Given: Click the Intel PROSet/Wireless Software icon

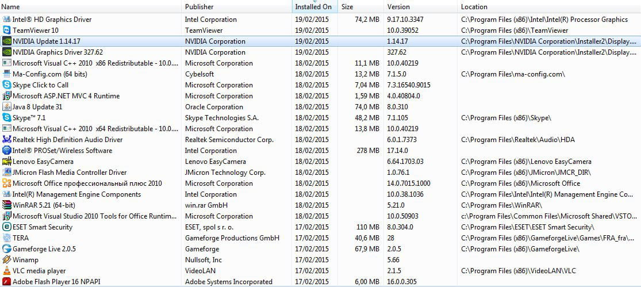Looking at the screenshot, I should 6,151.
